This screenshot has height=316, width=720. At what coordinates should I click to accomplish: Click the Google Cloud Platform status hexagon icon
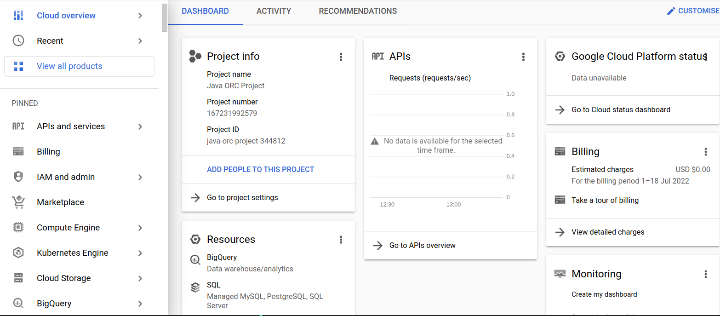(x=560, y=57)
